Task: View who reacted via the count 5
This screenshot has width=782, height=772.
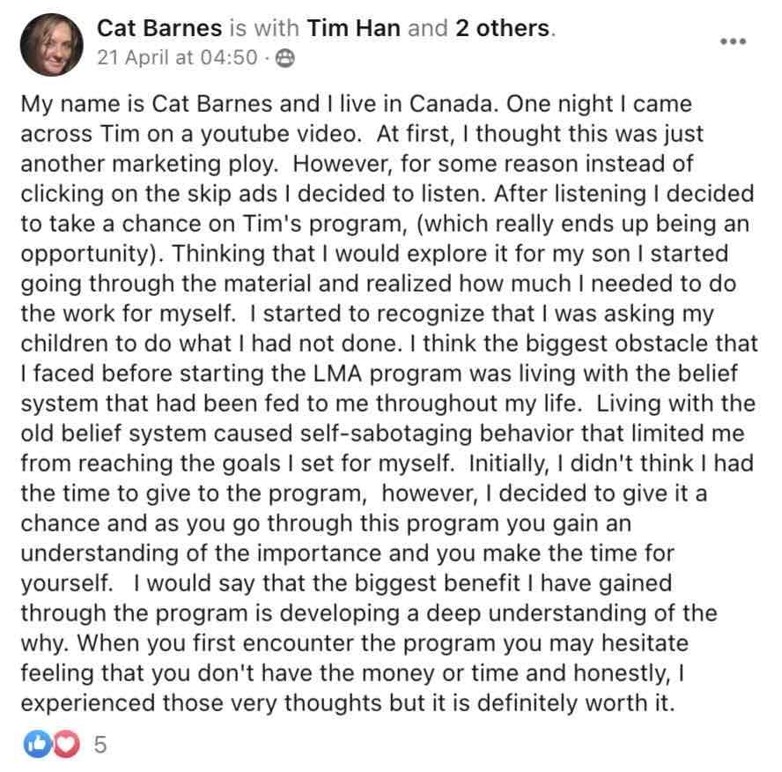Action: pos(100,744)
